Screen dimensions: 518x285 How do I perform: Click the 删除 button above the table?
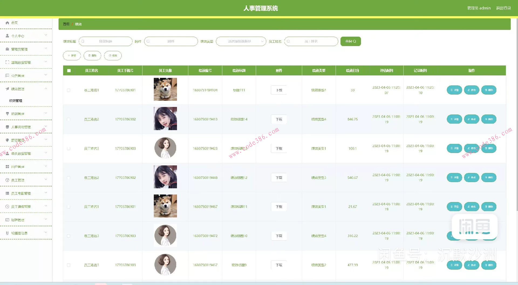pos(92,55)
